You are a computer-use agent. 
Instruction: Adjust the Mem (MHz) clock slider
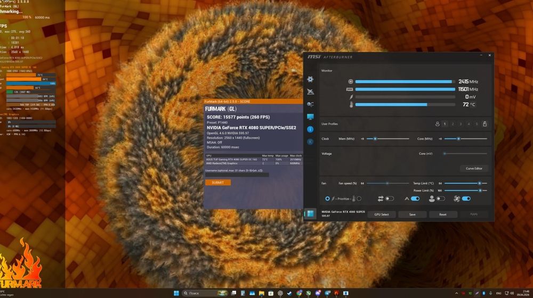pos(387,139)
